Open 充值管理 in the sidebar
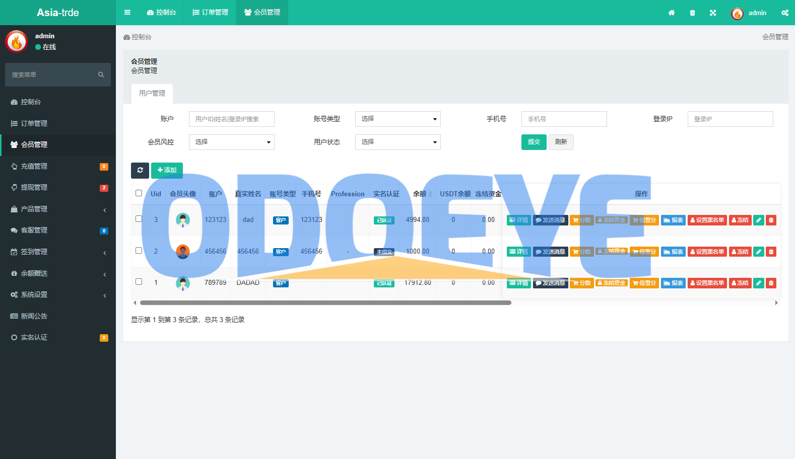795x459 pixels. [x=58, y=166]
